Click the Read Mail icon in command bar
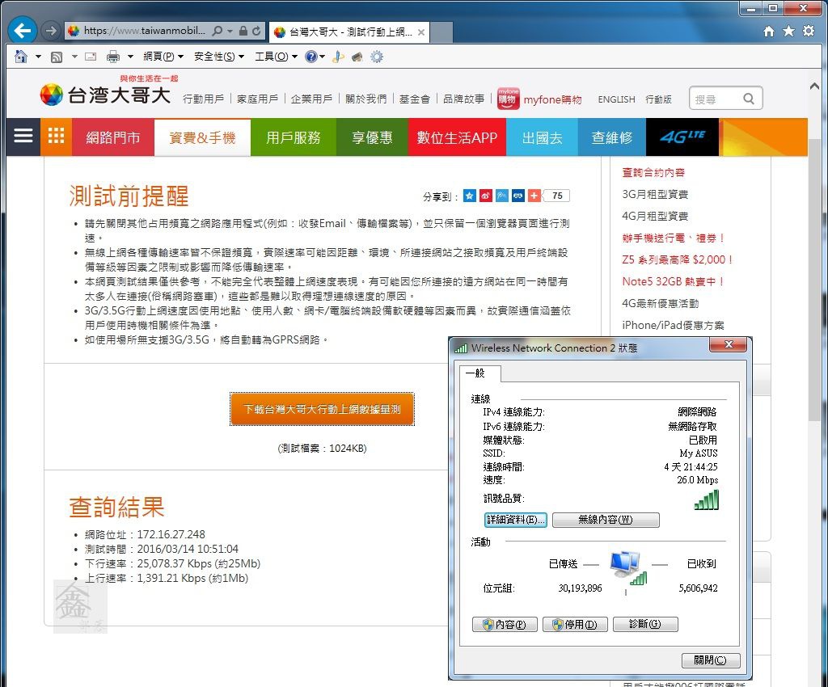 tap(91, 57)
